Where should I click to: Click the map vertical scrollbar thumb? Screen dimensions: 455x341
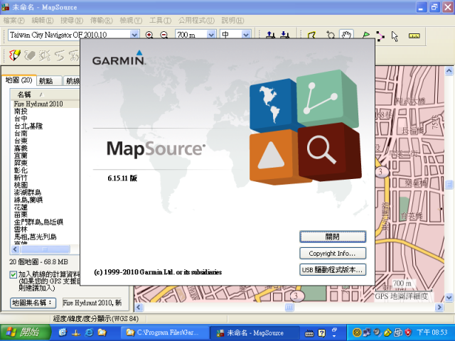pyautogui.click(x=449, y=185)
